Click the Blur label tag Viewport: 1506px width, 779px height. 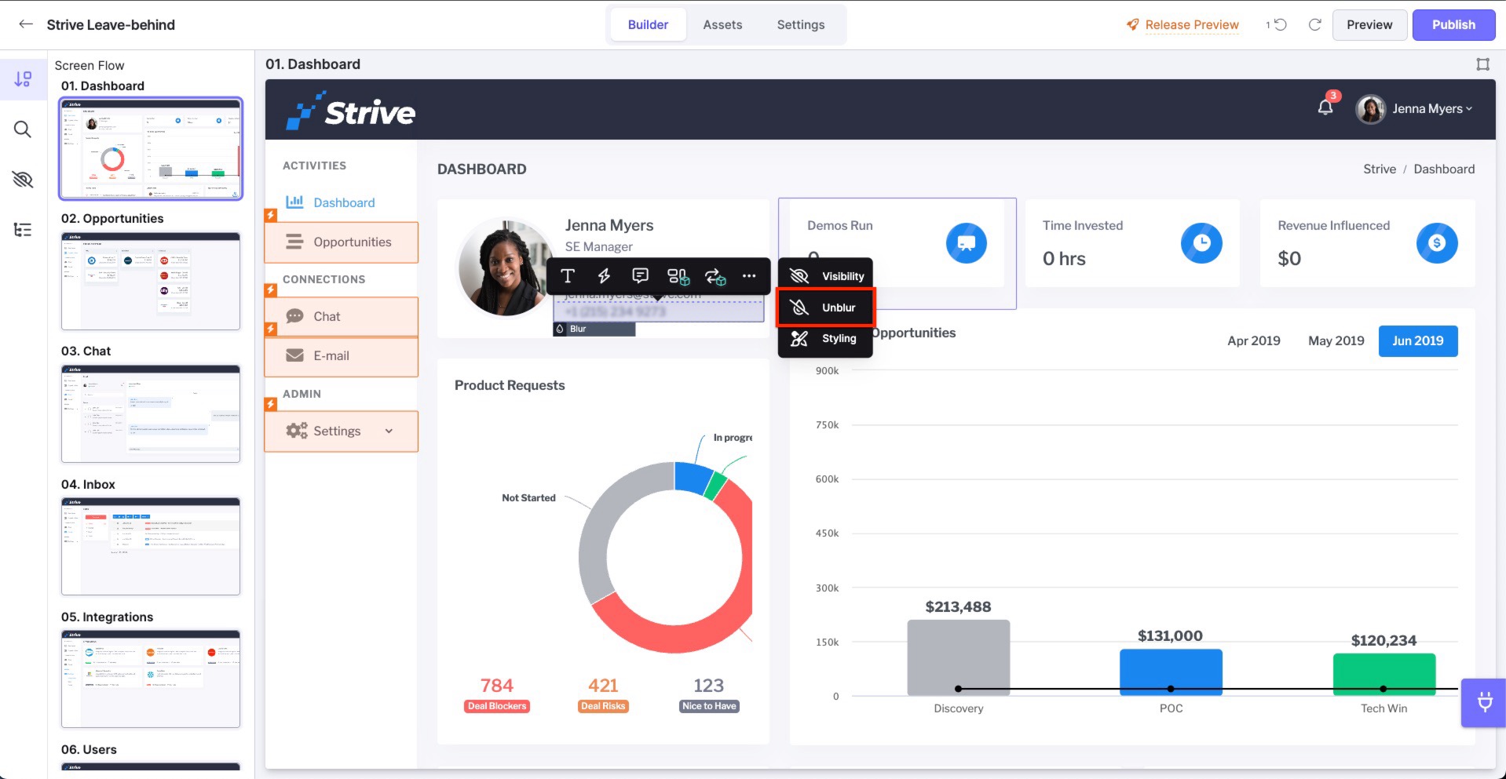click(594, 329)
